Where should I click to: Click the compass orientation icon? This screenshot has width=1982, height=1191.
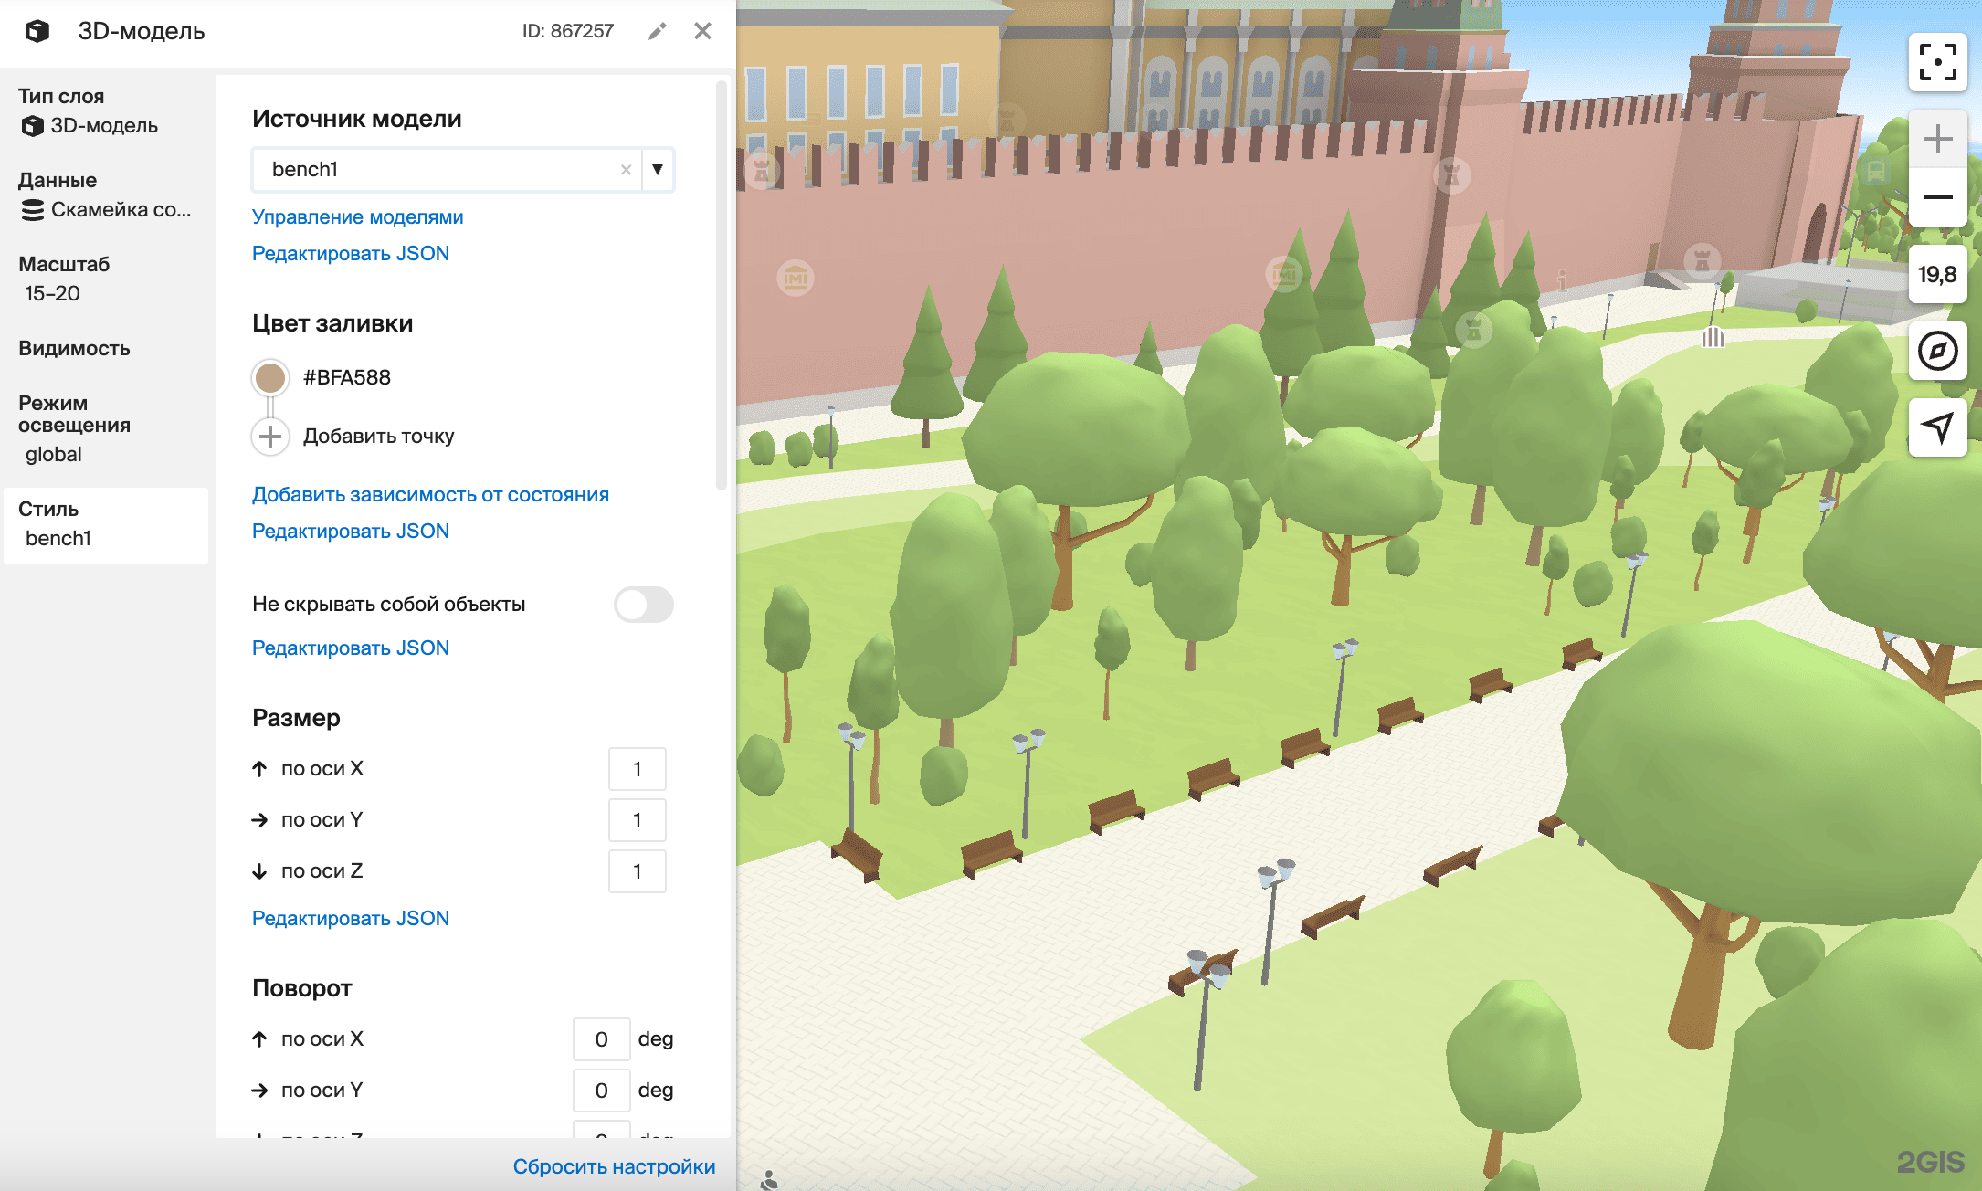pos(1936,353)
